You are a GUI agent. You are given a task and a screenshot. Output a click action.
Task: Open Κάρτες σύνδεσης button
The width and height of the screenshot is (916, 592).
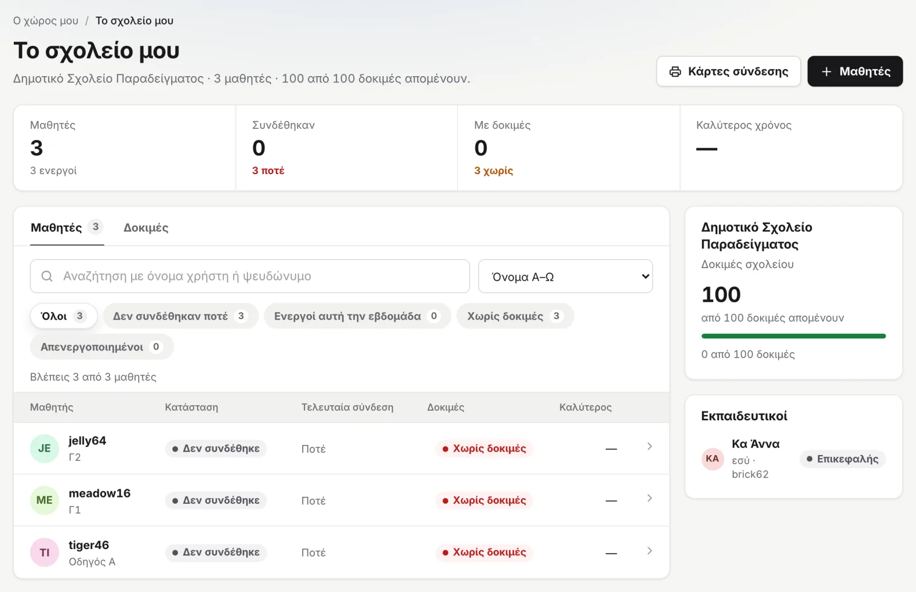[x=728, y=72]
